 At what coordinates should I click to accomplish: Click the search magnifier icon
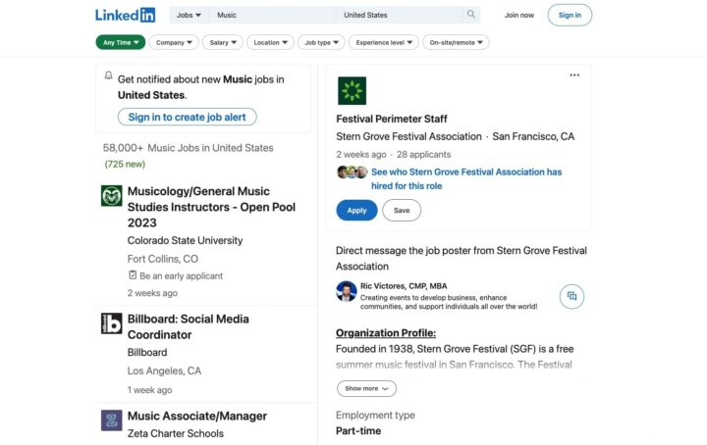pyautogui.click(x=471, y=15)
